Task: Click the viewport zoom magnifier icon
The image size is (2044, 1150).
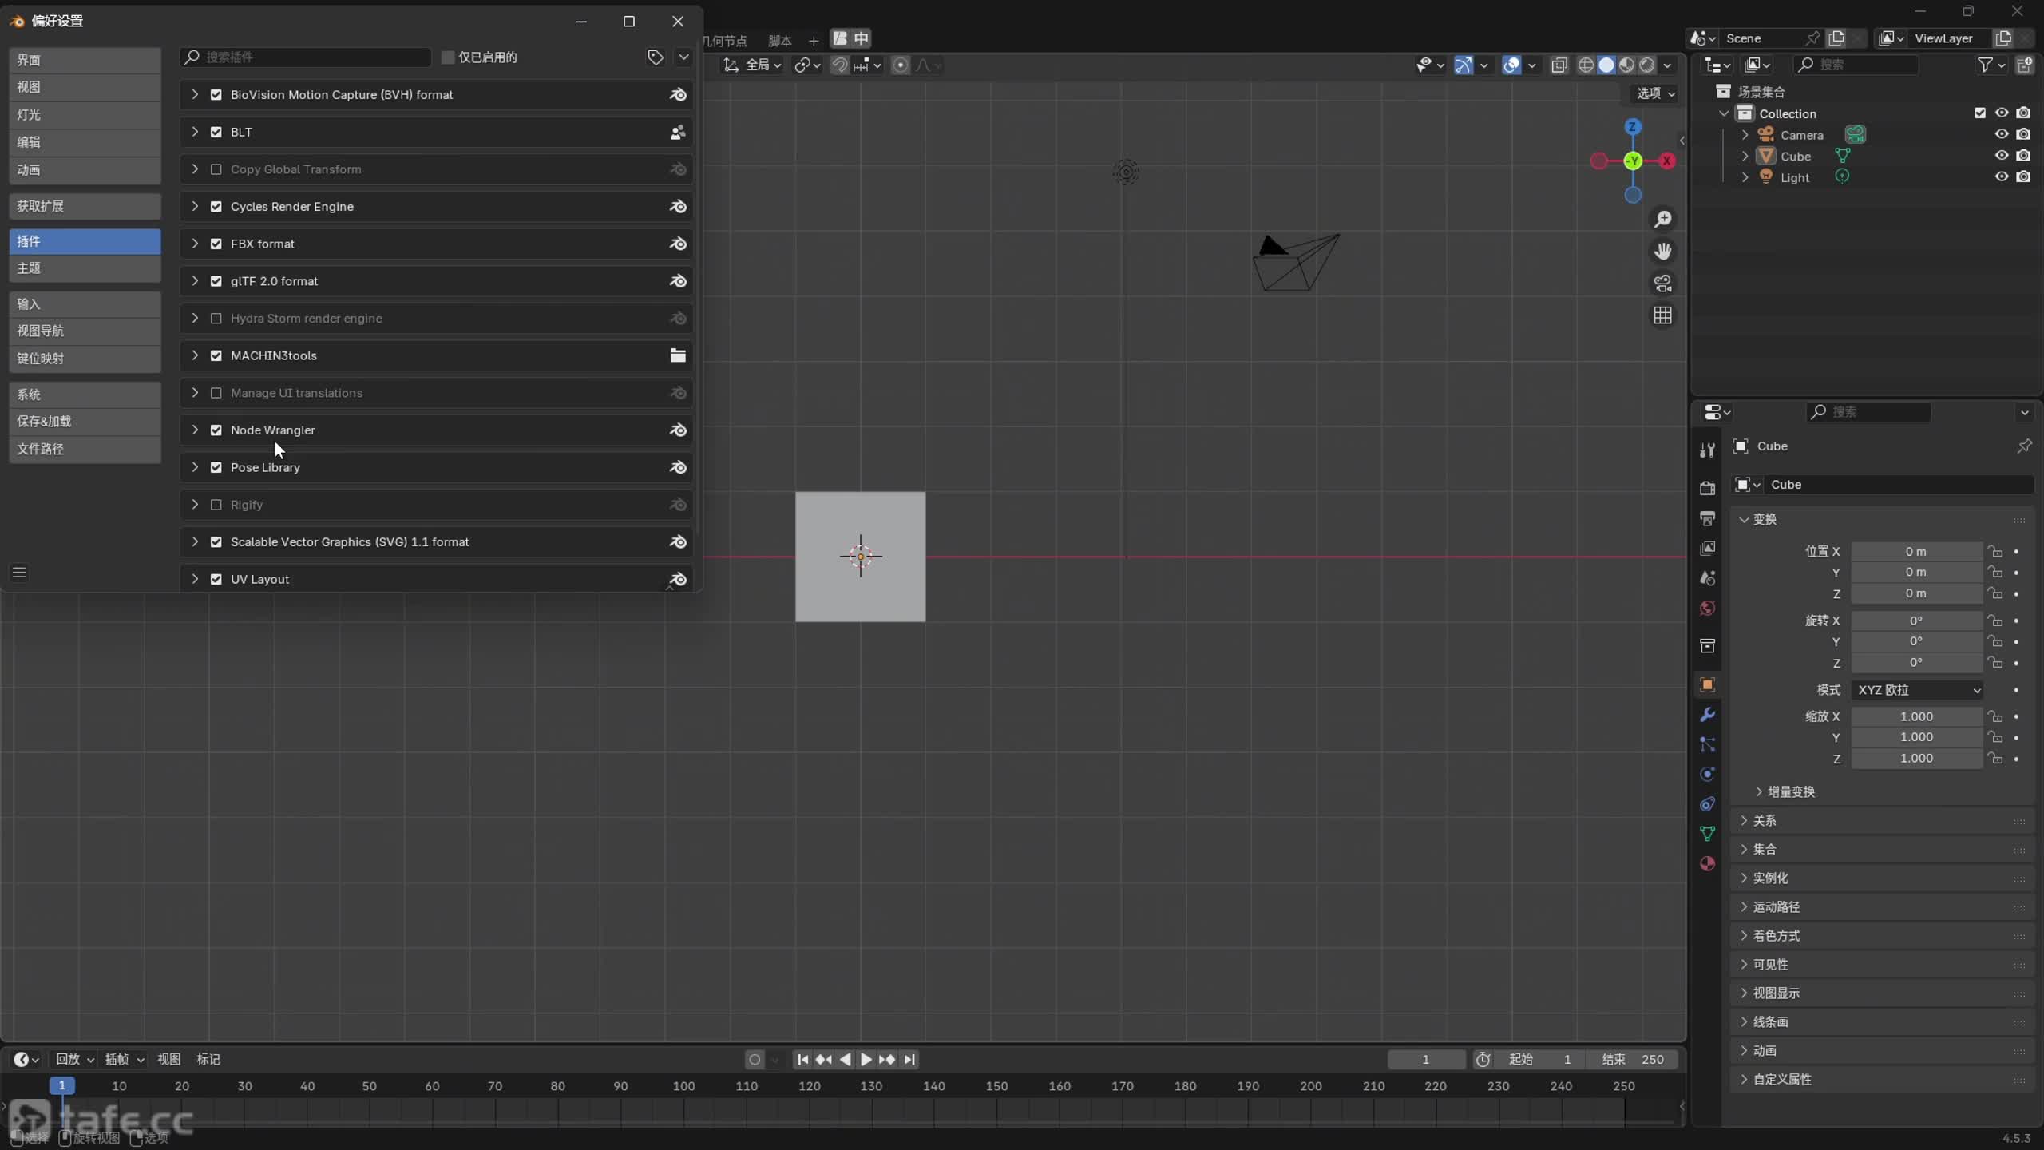Action: tap(1663, 219)
